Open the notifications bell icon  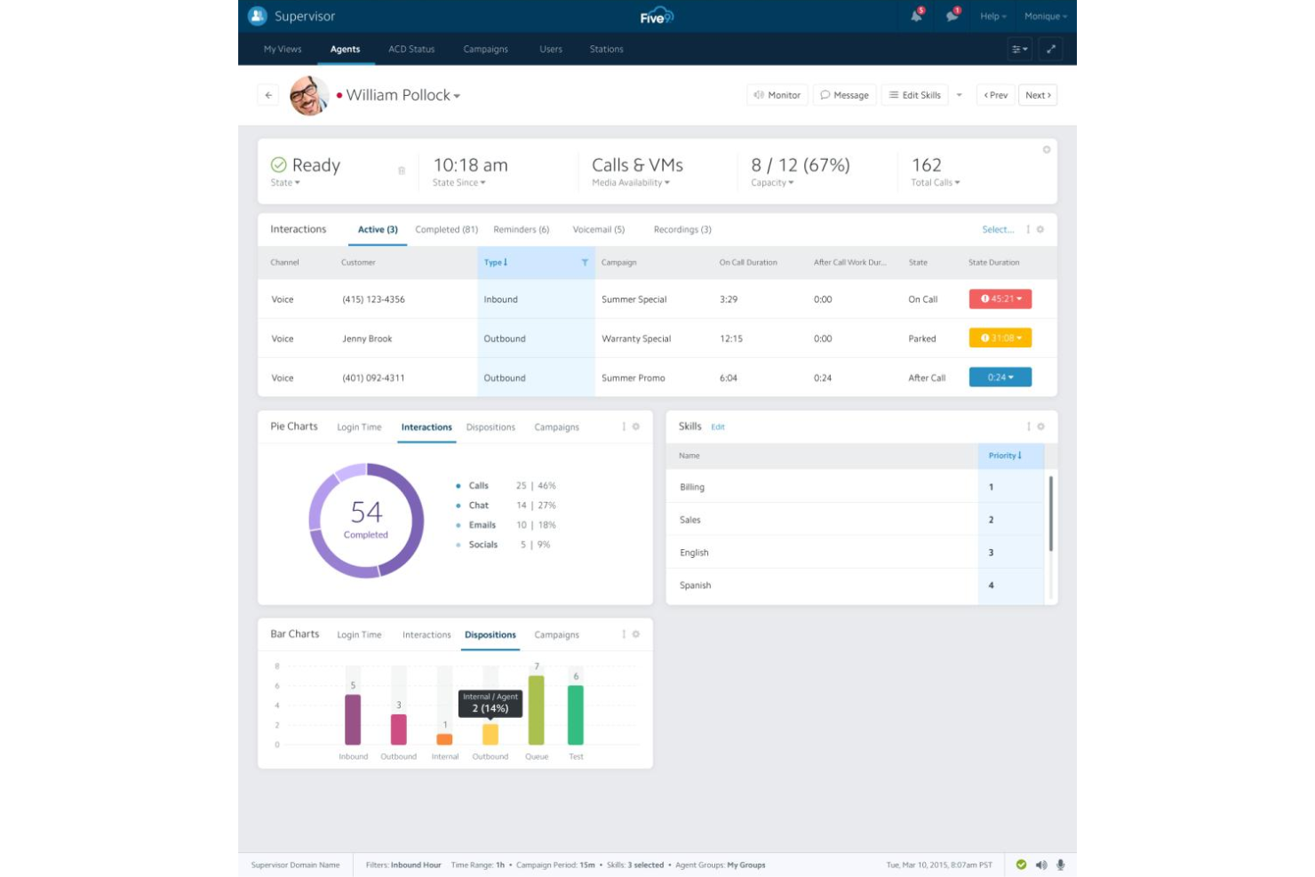(x=916, y=16)
